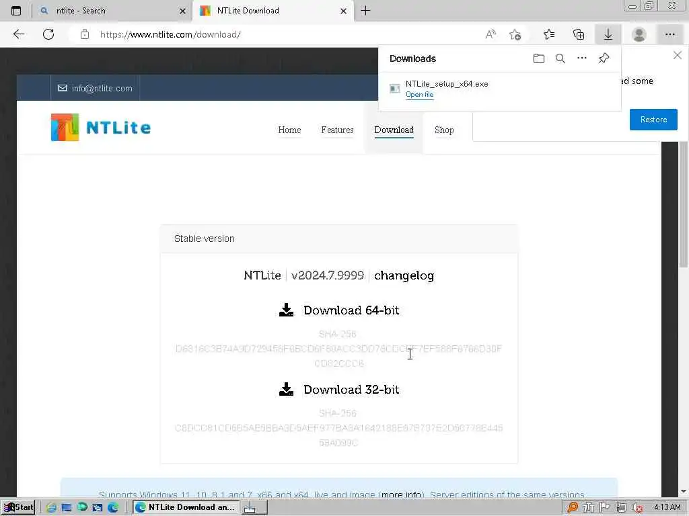The width and height of the screenshot is (689, 516).
Task: Add this page to favorites
Action: pyautogui.click(x=515, y=34)
